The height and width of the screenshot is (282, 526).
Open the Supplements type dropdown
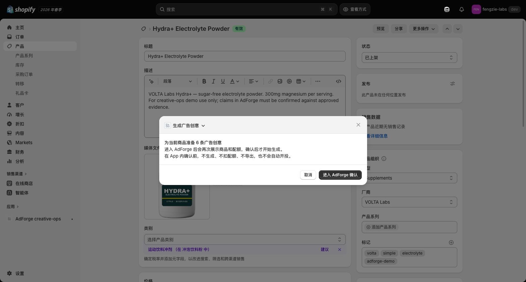pyautogui.click(x=409, y=178)
